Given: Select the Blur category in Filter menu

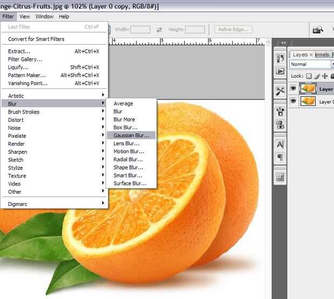Looking at the screenshot, I should pos(54,104).
